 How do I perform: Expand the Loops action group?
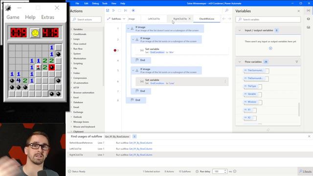(76, 39)
